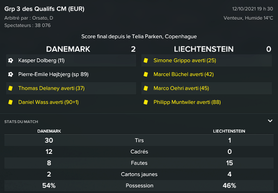
Task: Click the goal ball icon beside Kasper Dolberg
Action: [x=10, y=60]
